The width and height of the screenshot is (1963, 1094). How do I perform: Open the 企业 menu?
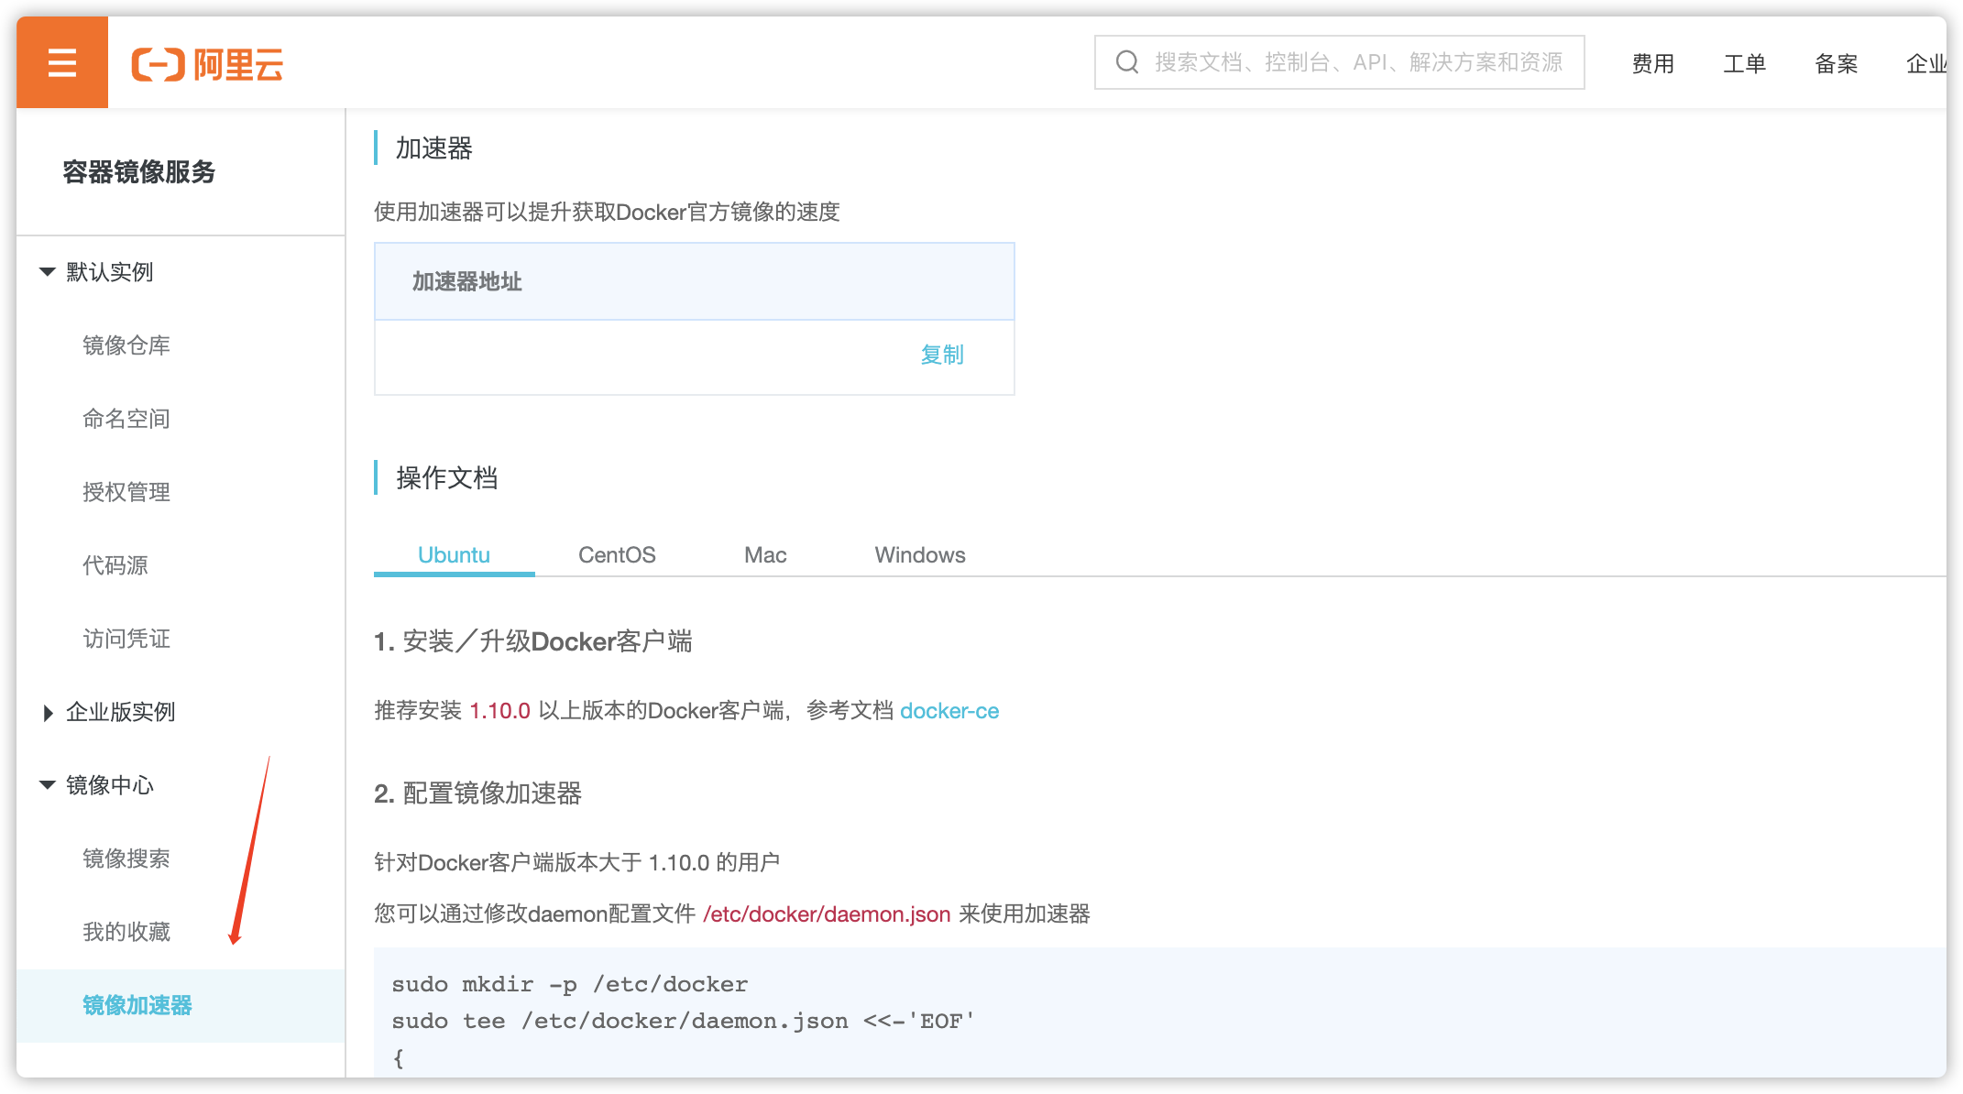point(1925,63)
